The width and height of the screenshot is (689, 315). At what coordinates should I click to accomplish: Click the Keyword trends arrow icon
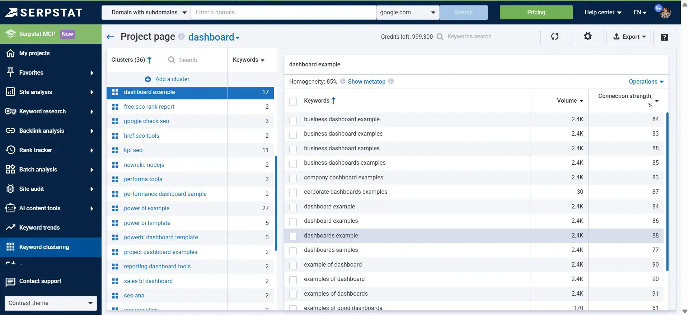click(10, 227)
